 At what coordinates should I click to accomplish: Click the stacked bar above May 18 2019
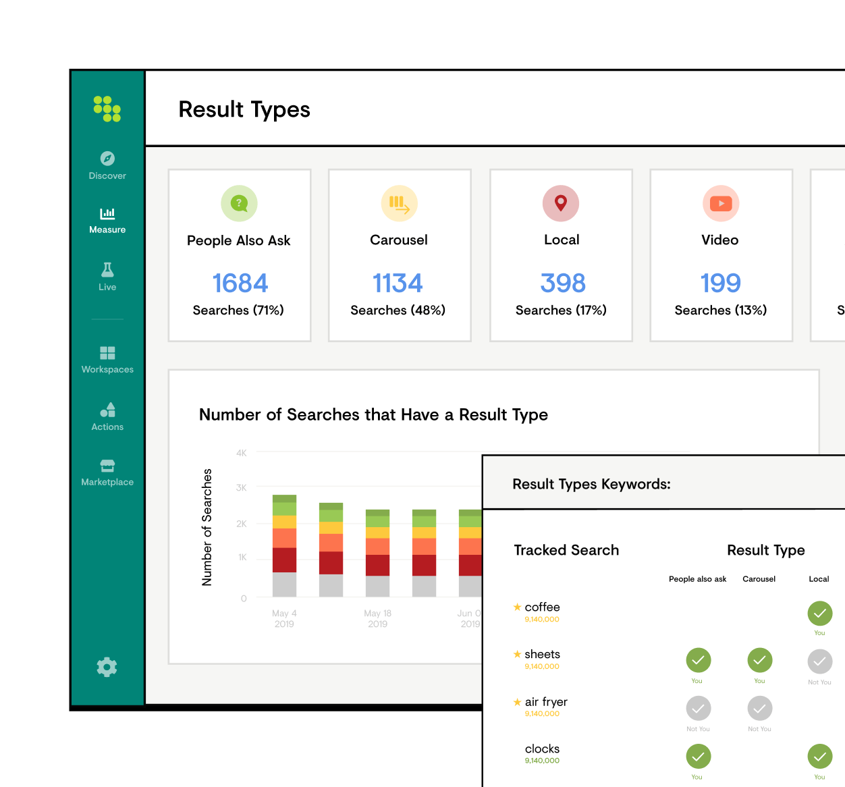[x=377, y=553]
